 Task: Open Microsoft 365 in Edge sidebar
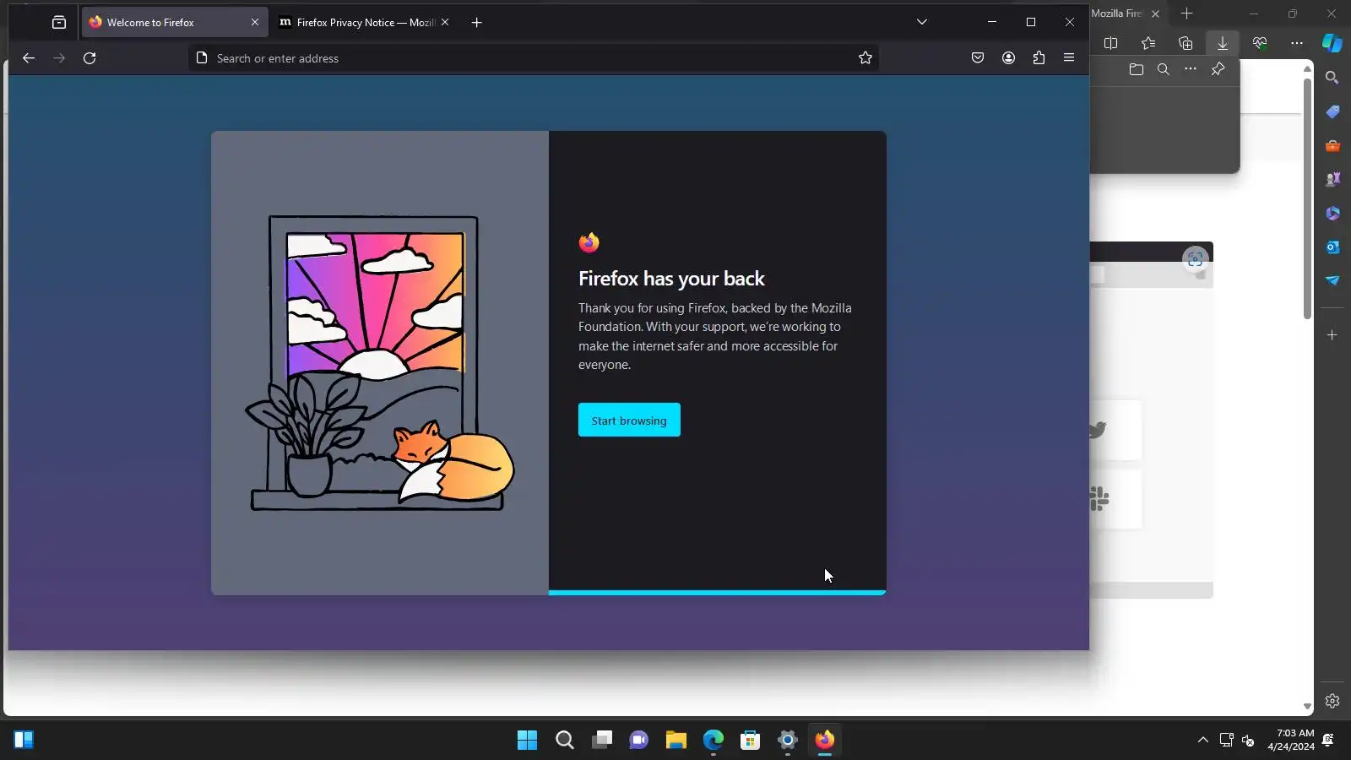point(1332,213)
